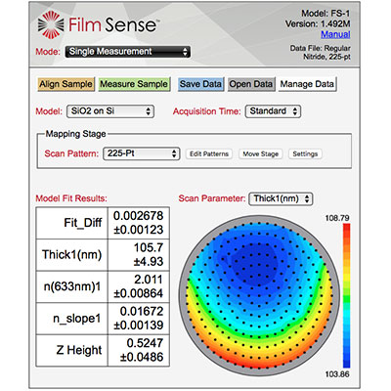Select the thickness value 105.7
Screen dimensions: 391x391
coord(149,247)
